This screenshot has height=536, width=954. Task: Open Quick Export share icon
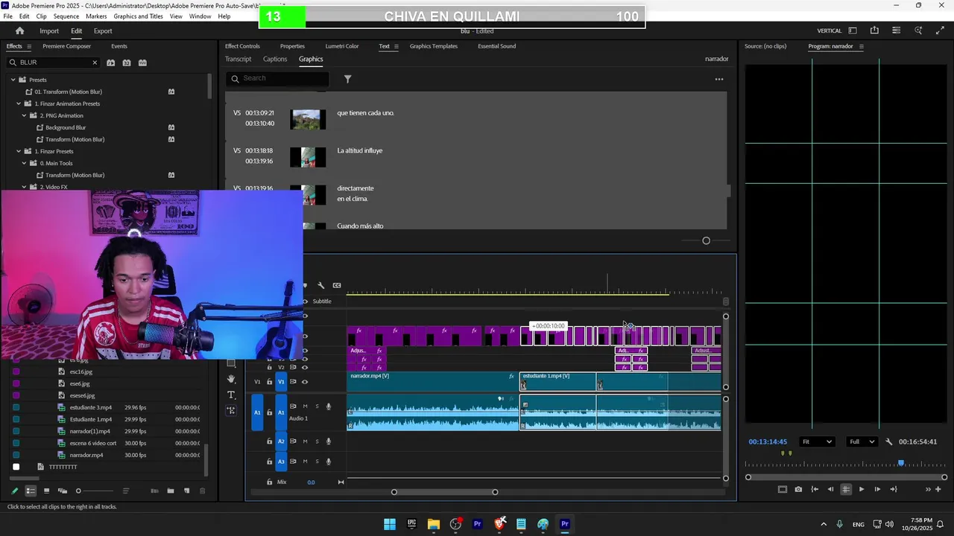coord(874,31)
